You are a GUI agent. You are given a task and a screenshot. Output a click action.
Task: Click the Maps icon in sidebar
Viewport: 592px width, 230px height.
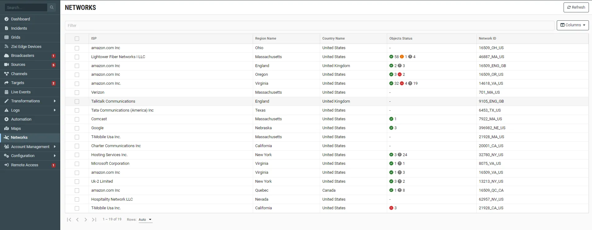click(x=6, y=128)
